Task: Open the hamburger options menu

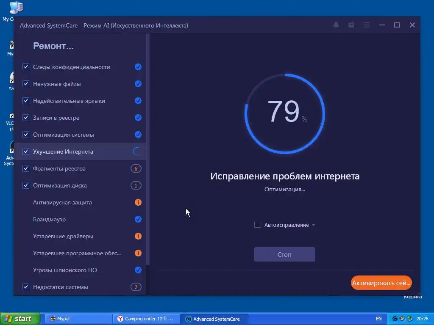Action: (x=367, y=25)
